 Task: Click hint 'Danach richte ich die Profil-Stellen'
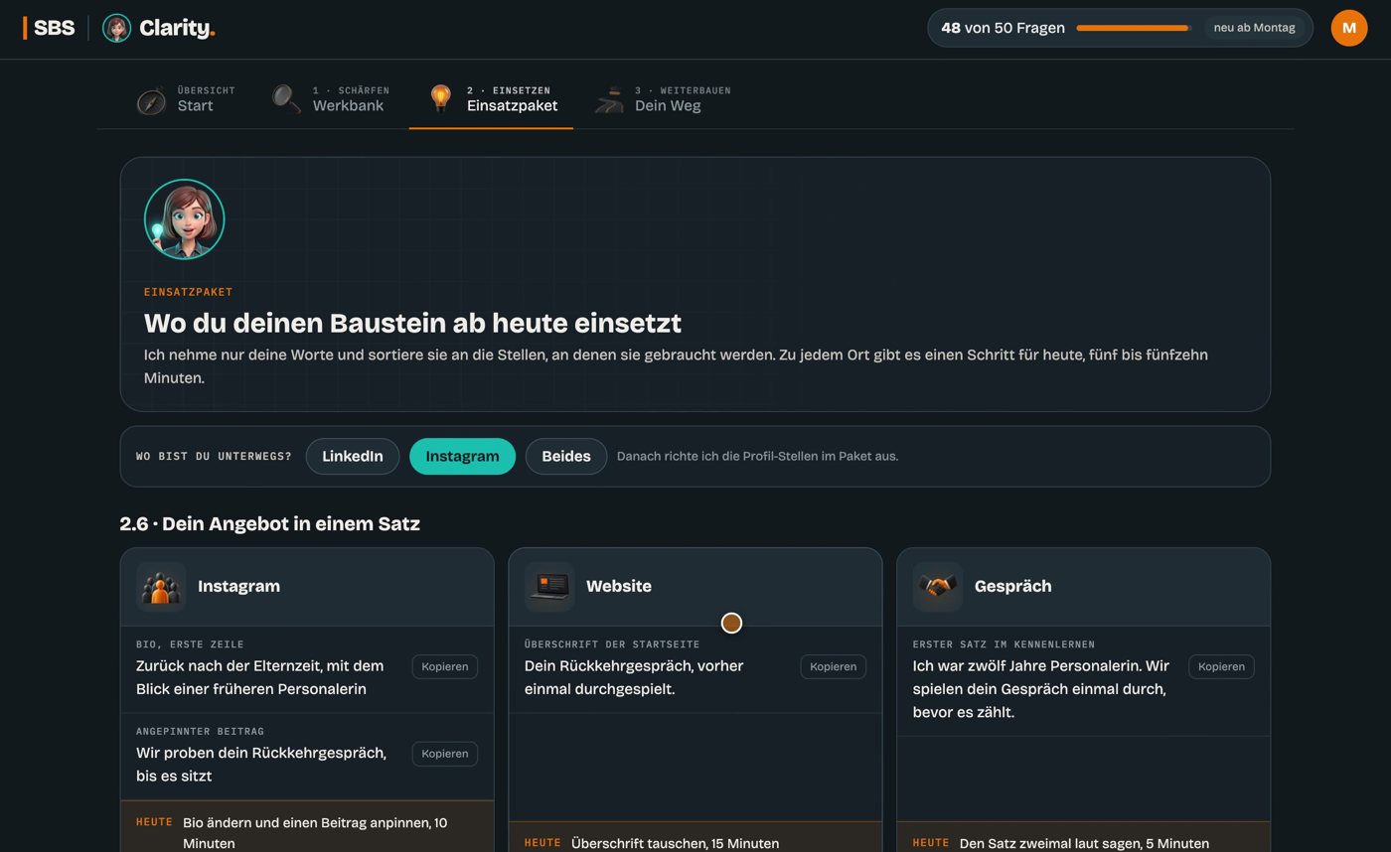tap(757, 457)
